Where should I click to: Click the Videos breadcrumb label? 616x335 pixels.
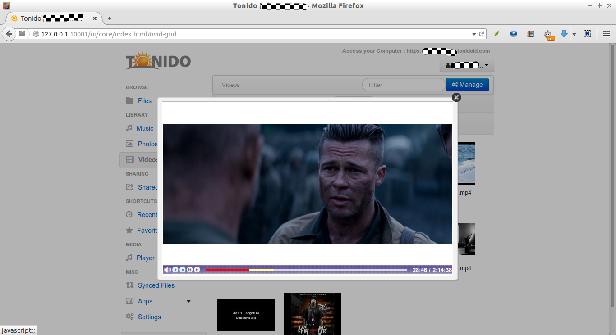coord(231,85)
